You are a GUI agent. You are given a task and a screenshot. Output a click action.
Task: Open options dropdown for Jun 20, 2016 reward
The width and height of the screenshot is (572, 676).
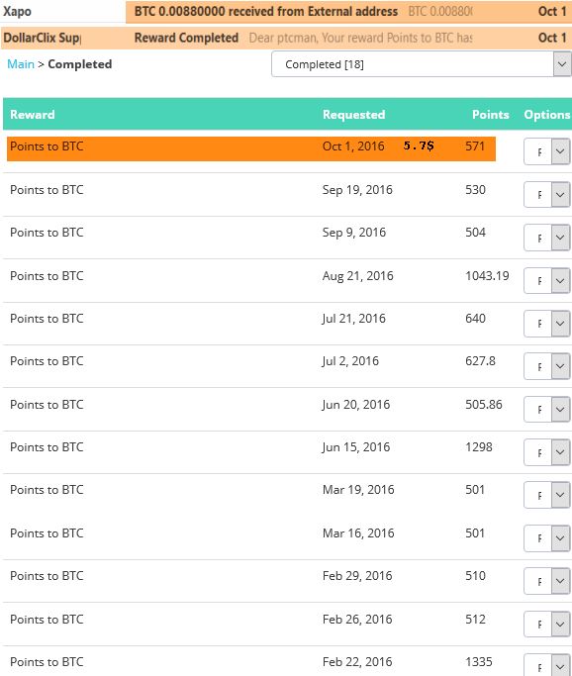(x=547, y=409)
